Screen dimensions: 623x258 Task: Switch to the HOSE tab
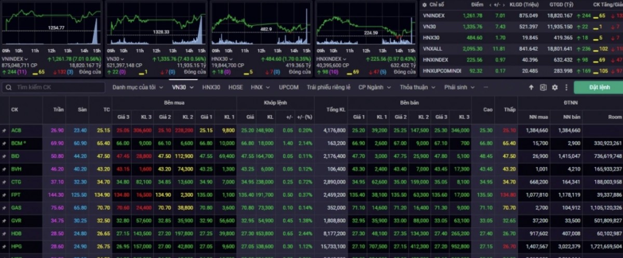(x=235, y=88)
